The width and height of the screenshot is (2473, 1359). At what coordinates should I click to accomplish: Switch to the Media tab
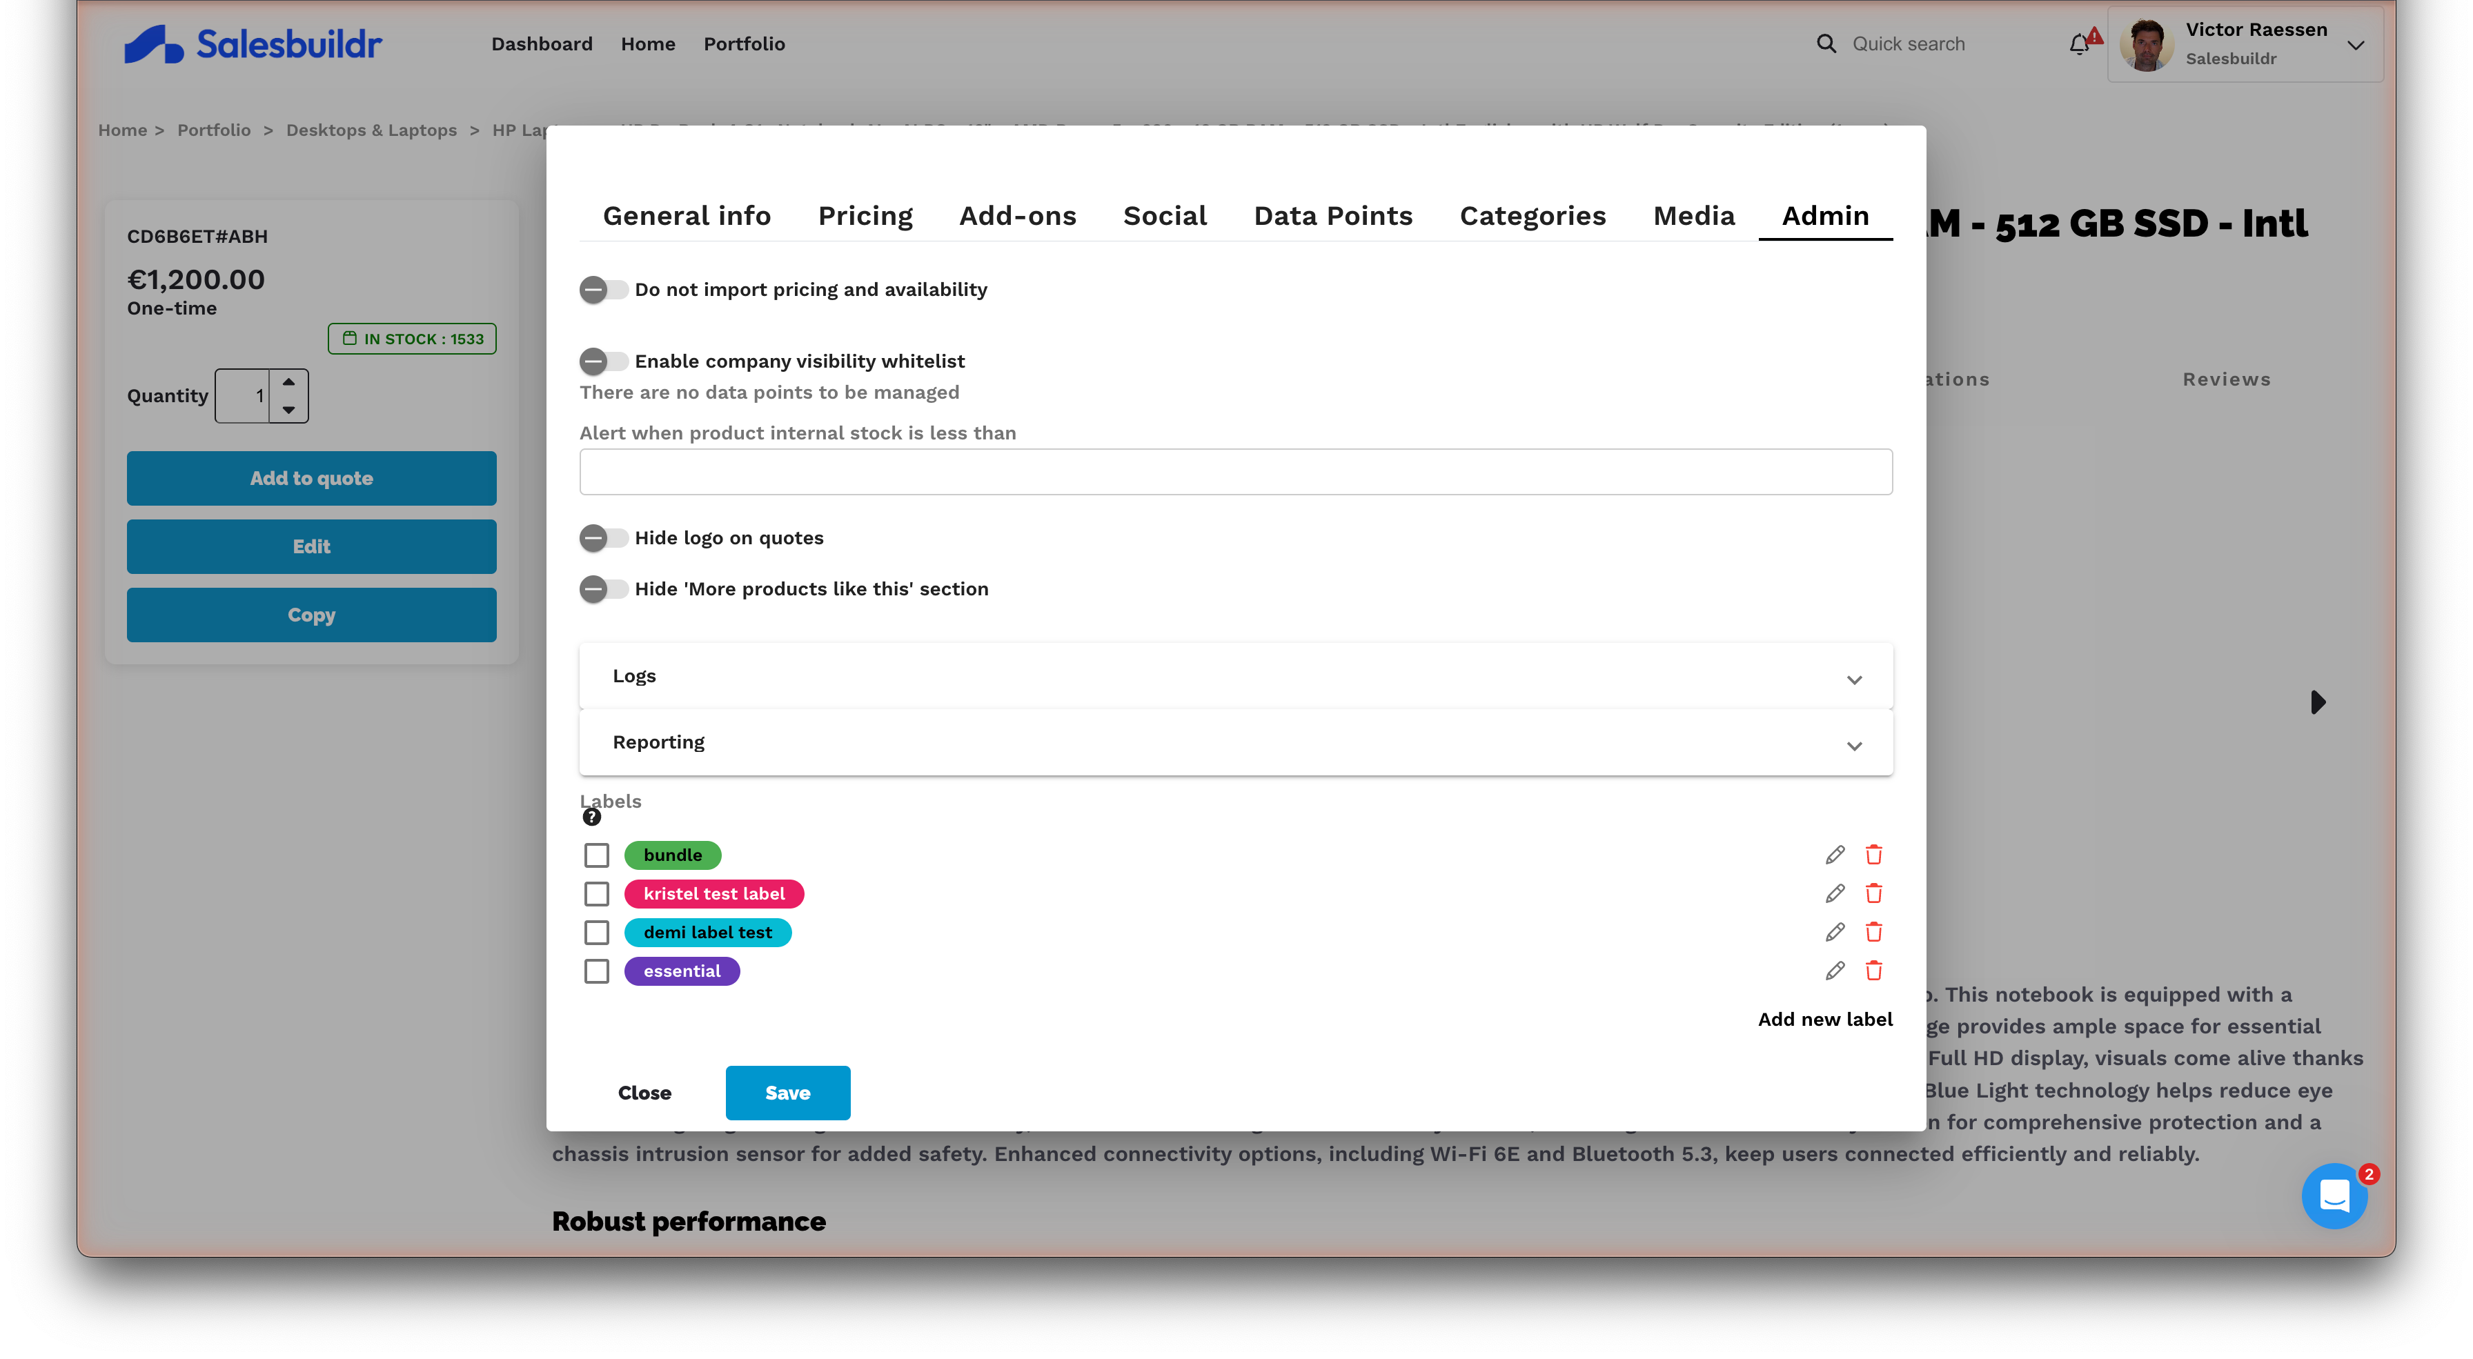pyautogui.click(x=1693, y=216)
